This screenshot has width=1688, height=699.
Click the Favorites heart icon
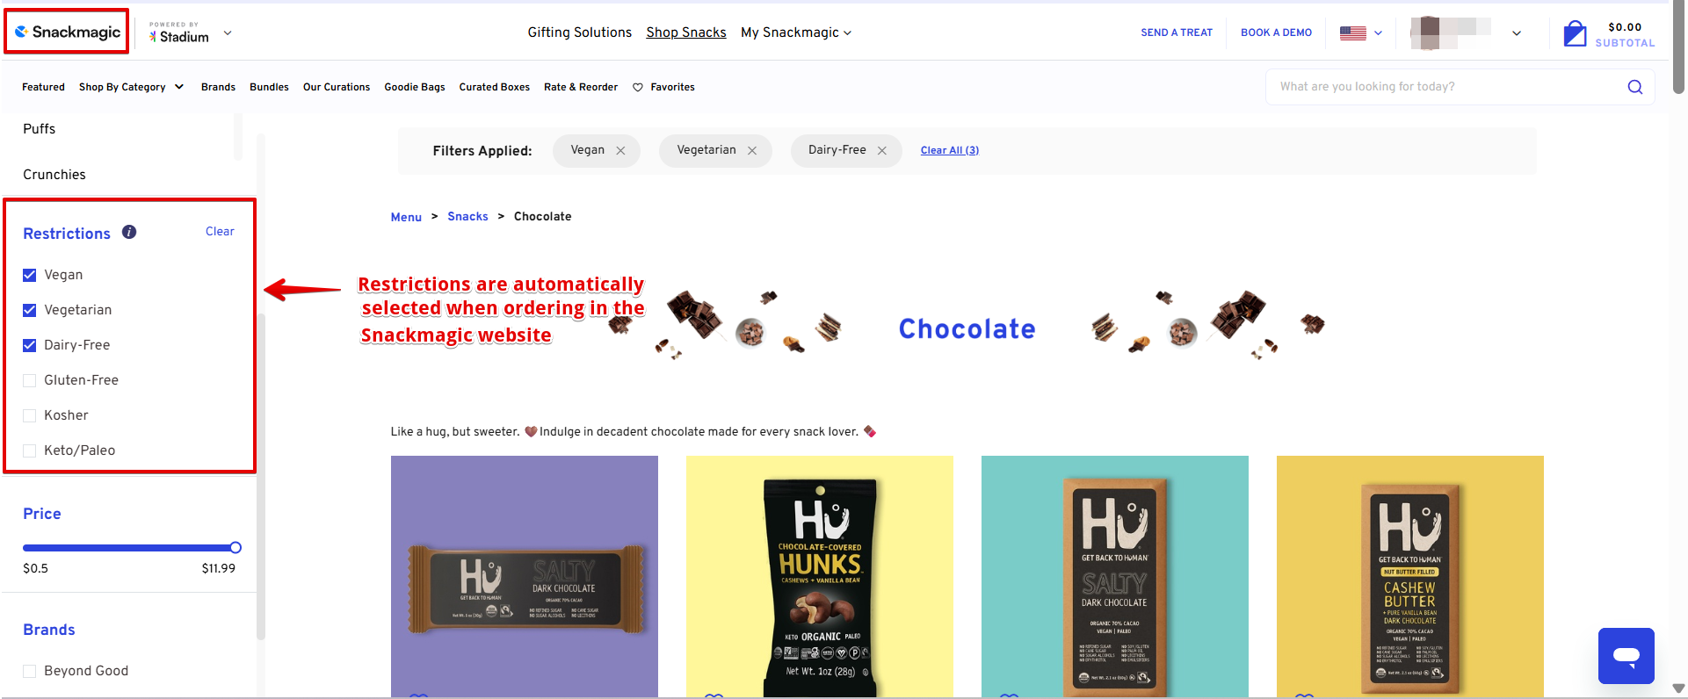(x=638, y=87)
